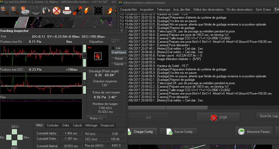Click the minus button beside Répartition
The height and width of the screenshot is (149, 279).
[117, 42]
